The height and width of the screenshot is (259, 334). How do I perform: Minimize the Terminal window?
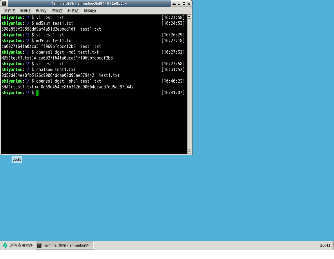[179, 4]
